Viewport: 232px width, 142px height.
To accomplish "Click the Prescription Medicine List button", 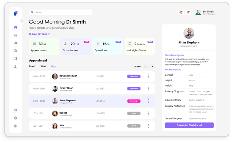I will tap(189, 125).
